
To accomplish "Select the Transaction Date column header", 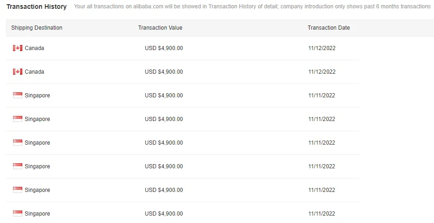I will click(x=329, y=28).
